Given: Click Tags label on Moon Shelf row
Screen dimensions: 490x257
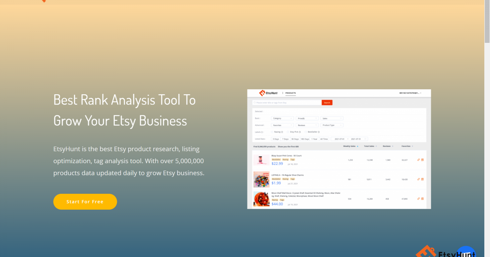Looking at the screenshot, I should tap(282, 200).
